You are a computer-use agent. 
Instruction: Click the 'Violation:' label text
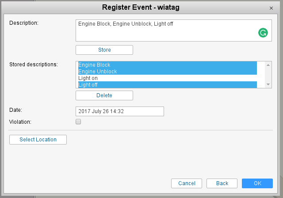(x=20, y=121)
